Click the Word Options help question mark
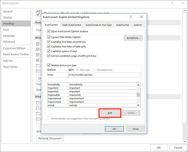The width and height of the screenshot is (188, 152). (x=172, y=3)
